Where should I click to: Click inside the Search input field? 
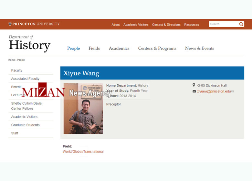pos(224,24)
